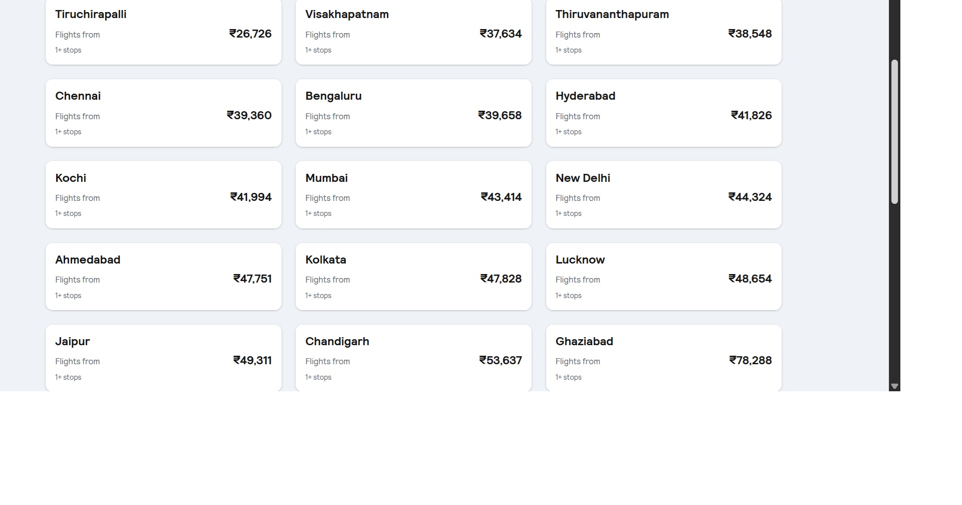Open the Ghaziabad flights card
Viewport: 962px width, 505px height.
tap(663, 358)
